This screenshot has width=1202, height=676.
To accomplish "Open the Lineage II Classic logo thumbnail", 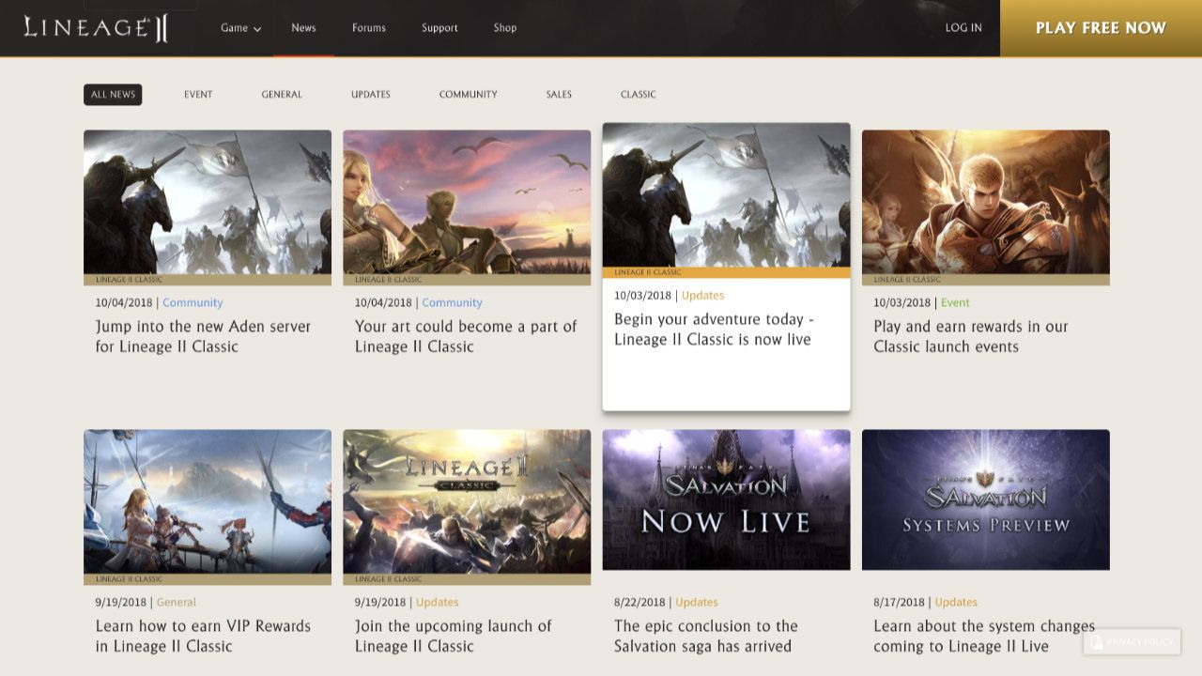I will coord(467,501).
